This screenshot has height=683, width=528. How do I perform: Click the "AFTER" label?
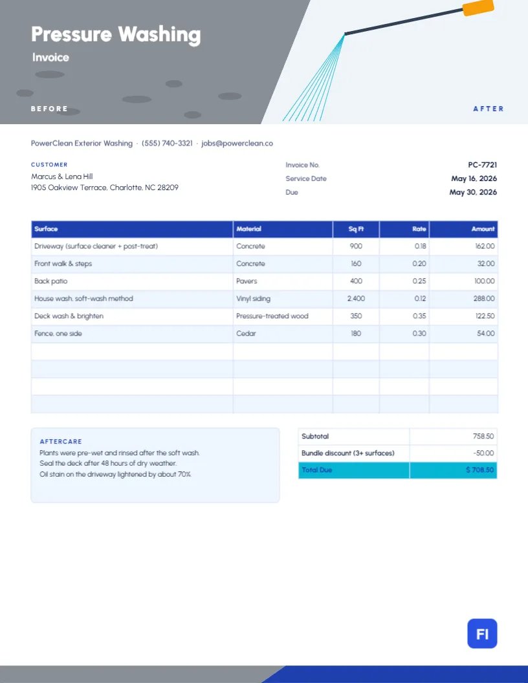[489, 109]
